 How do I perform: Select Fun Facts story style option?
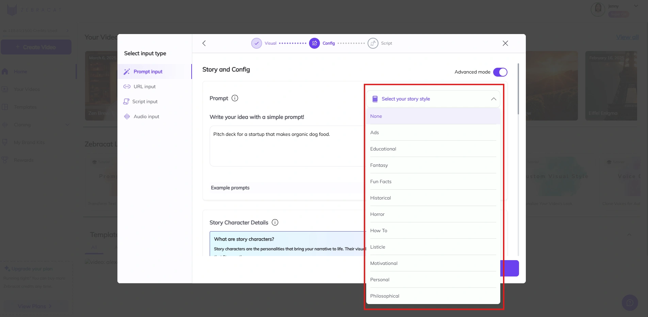pos(433,181)
